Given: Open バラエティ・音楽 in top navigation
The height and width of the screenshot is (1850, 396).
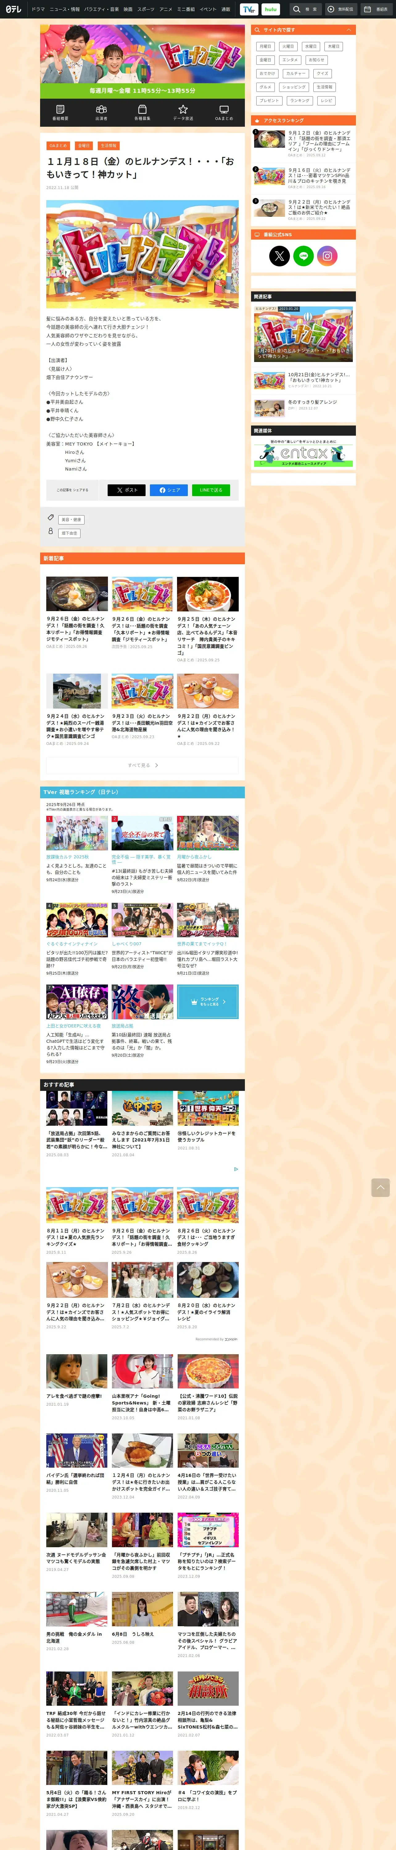Looking at the screenshot, I should pyautogui.click(x=101, y=9).
